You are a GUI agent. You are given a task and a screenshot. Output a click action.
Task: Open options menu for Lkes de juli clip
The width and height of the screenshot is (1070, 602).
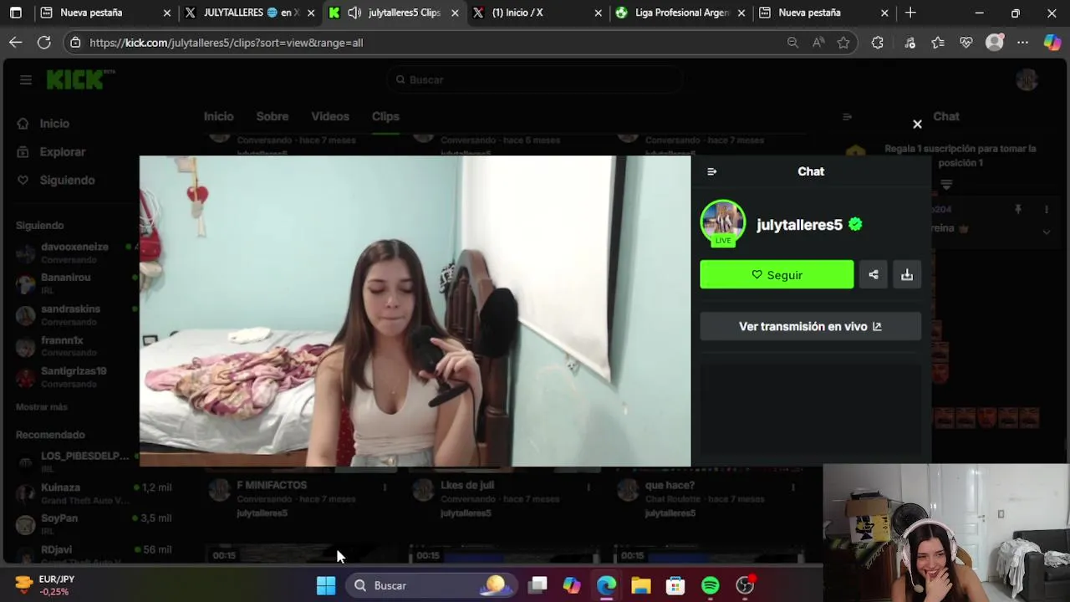coord(588,487)
